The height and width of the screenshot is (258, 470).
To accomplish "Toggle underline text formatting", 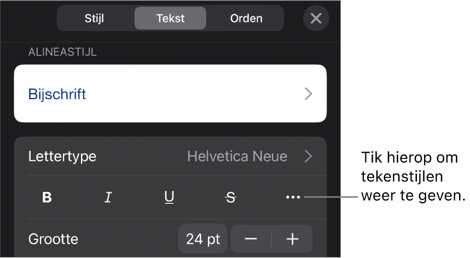I will click(170, 198).
